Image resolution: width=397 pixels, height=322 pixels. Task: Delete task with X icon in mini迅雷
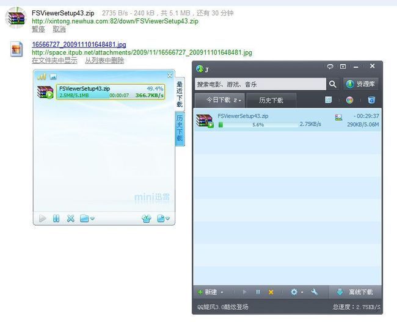[x=70, y=218]
